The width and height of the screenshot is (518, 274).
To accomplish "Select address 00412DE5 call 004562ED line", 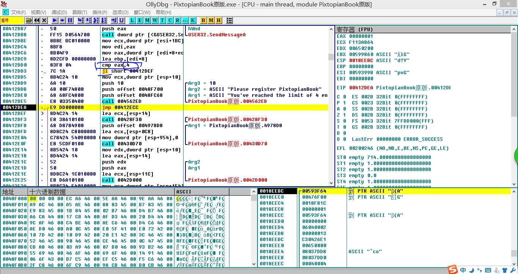I will coord(164,101).
